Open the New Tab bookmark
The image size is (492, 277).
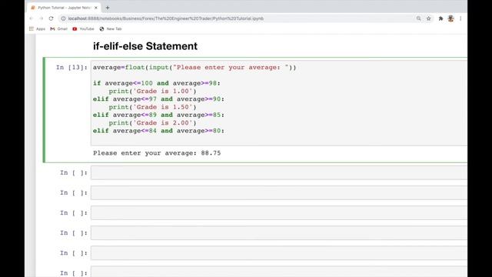pyautogui.click(x=111, y=28)
